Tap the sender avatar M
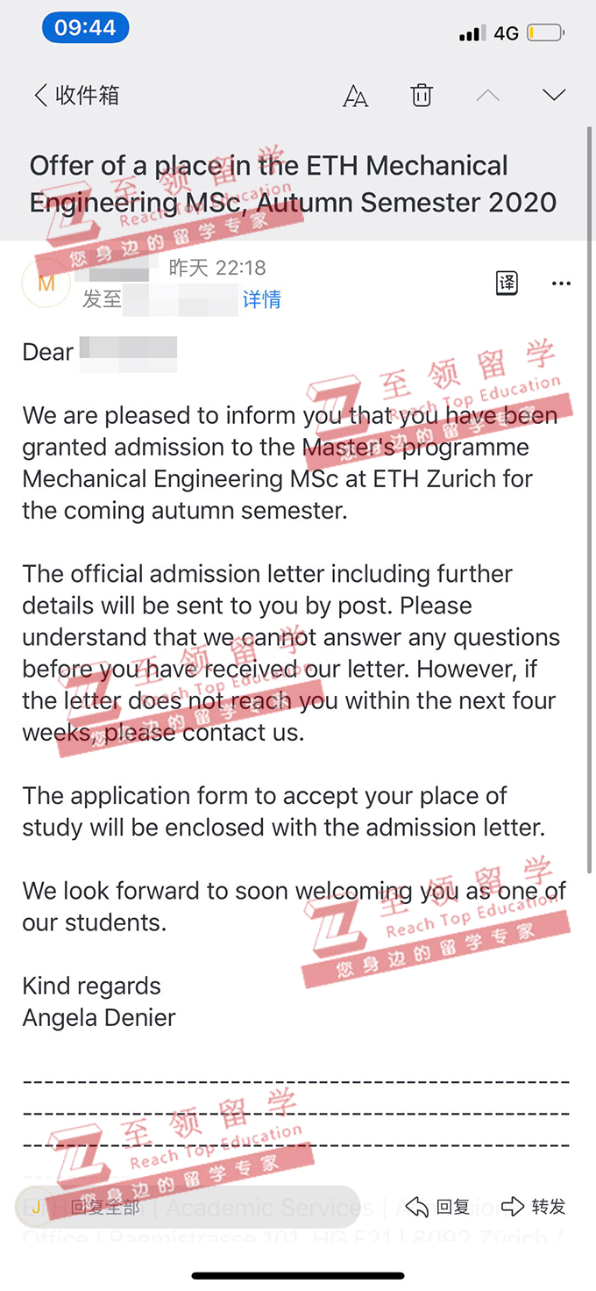The height and width of the screenshot is (1291, 596). point(46,283)
